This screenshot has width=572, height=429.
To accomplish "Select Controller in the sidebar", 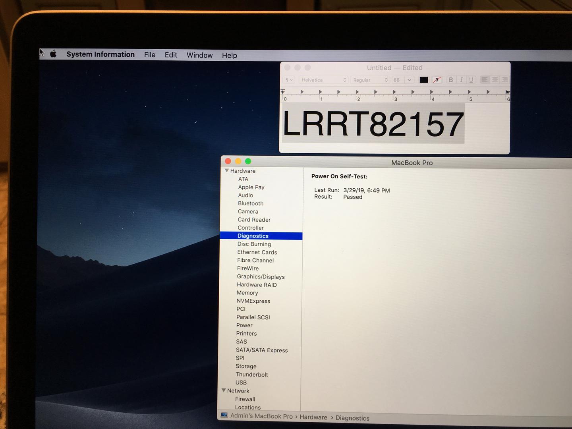I will (251, 228).
